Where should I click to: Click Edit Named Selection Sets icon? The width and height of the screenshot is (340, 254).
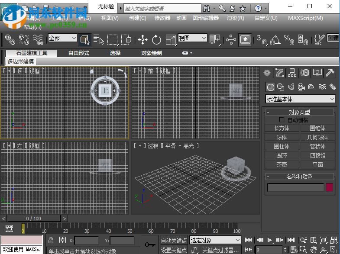(319, 40)
